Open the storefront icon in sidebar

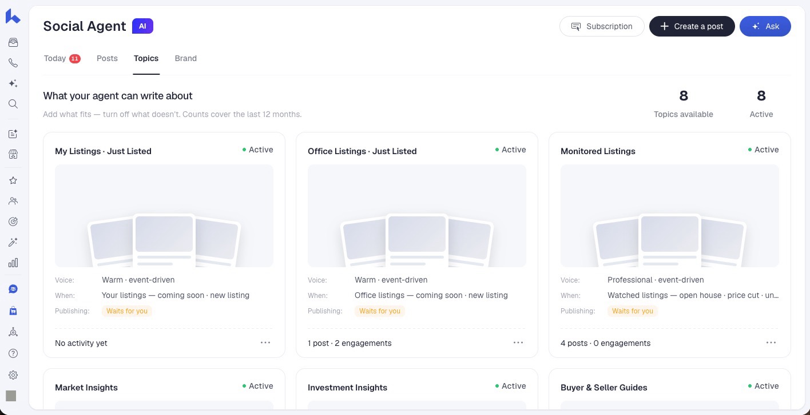click(x=13, y=154)
